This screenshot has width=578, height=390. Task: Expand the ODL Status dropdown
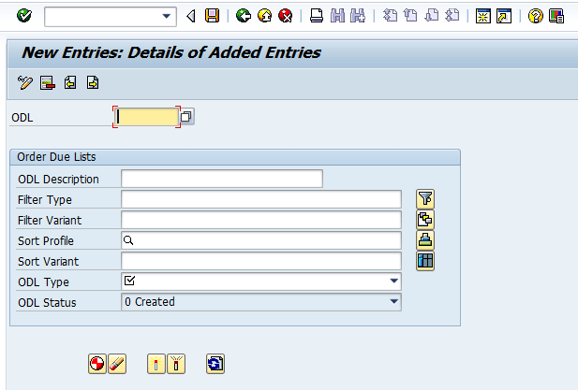click(x=393, y=302)
